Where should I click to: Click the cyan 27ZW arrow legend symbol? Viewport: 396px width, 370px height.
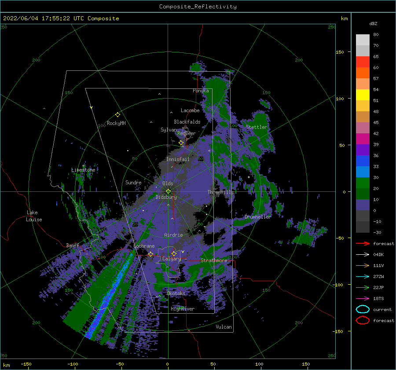pos(363,277)
